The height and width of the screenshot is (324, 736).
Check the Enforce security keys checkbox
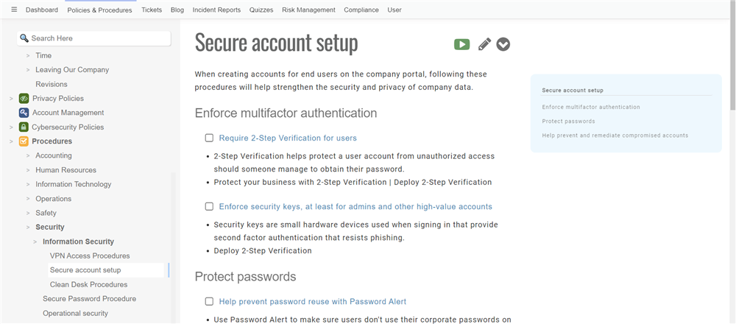tap(209, 206)
